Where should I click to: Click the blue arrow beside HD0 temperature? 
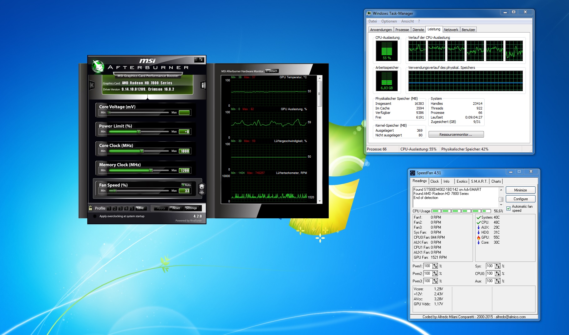(x=479, y=232)
